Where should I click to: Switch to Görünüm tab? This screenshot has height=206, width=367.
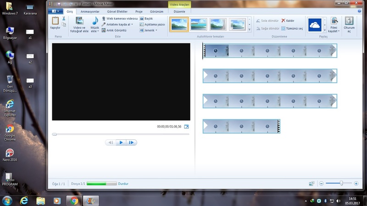coord(156,11)
